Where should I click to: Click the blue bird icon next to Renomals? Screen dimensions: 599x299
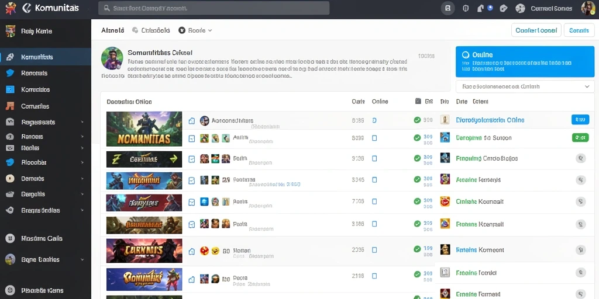[x=11, y=73]
